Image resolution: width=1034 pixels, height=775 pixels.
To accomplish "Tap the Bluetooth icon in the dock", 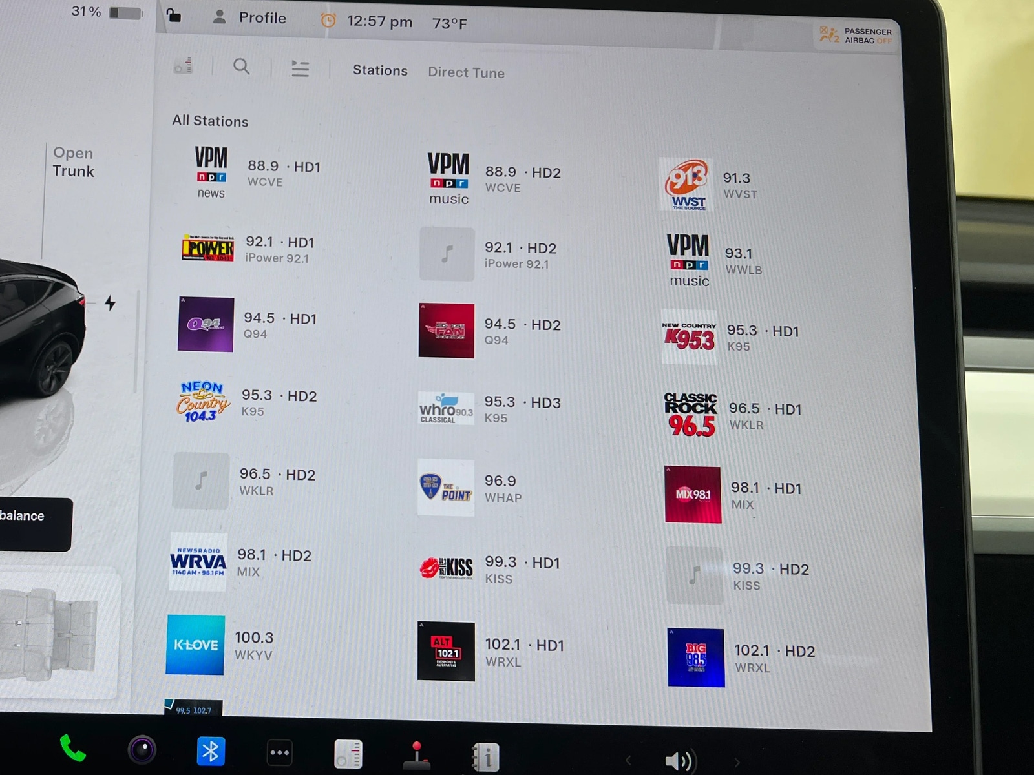I will point(211,751).
